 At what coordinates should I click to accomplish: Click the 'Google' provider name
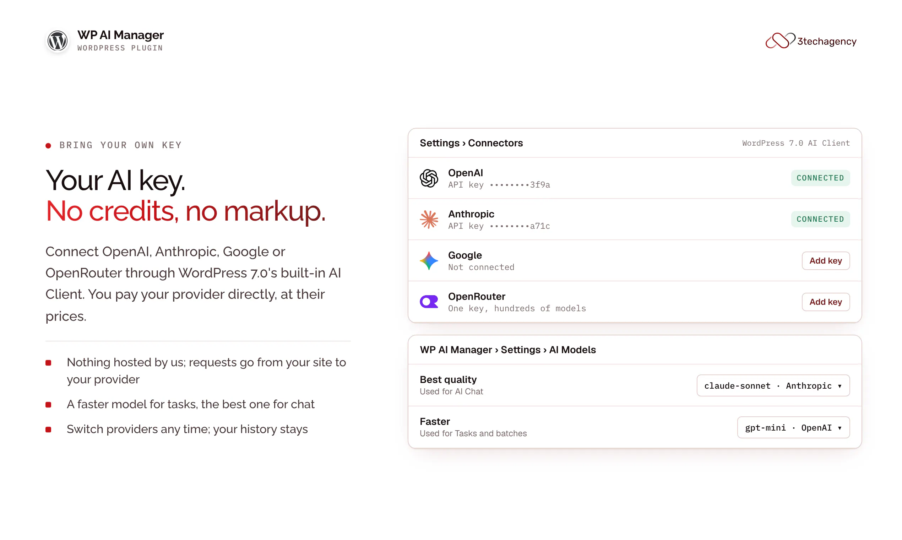pos(465,255)
